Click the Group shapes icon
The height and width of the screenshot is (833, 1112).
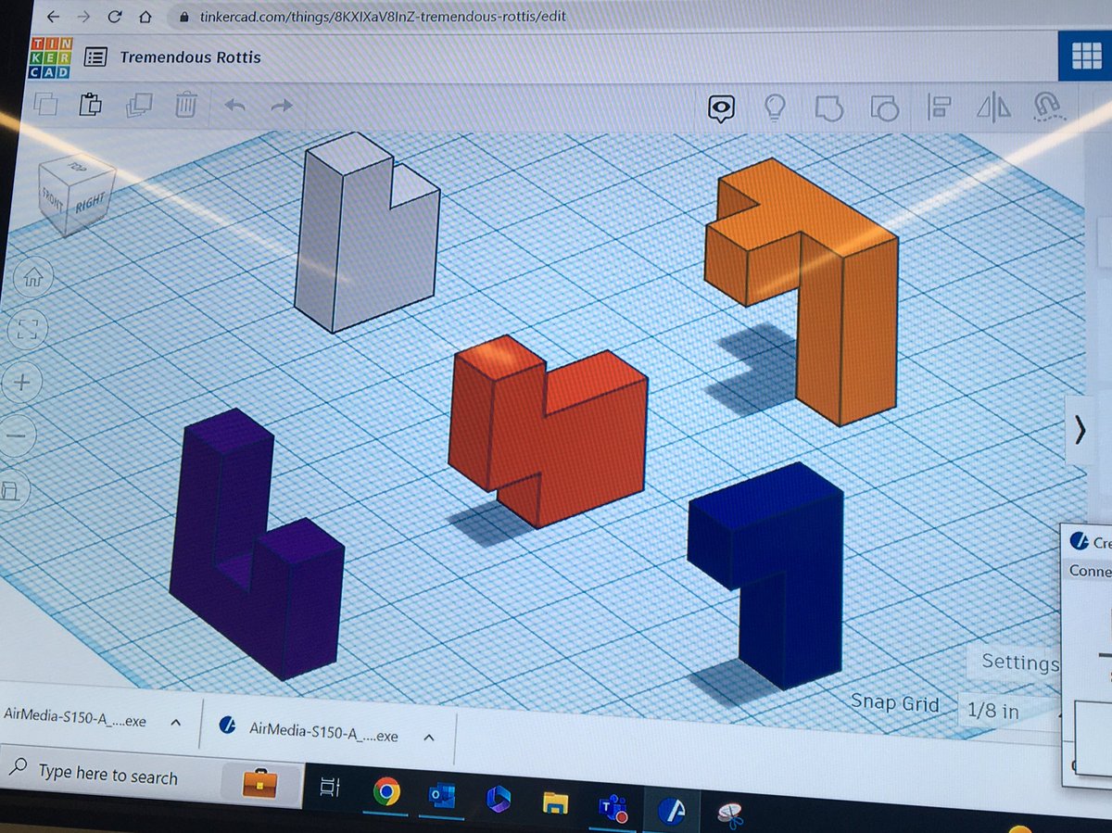point(829,108)
